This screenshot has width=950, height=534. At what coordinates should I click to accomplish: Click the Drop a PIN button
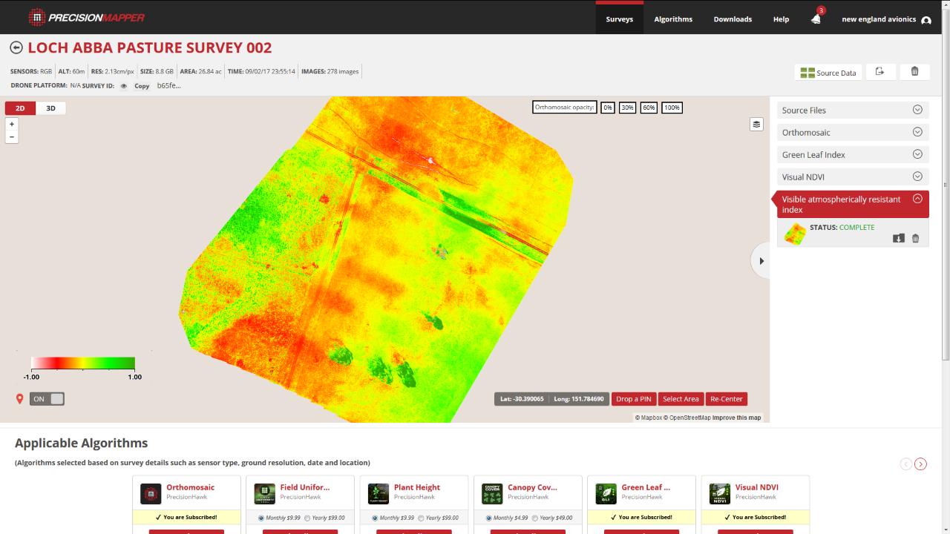(633, 399)
